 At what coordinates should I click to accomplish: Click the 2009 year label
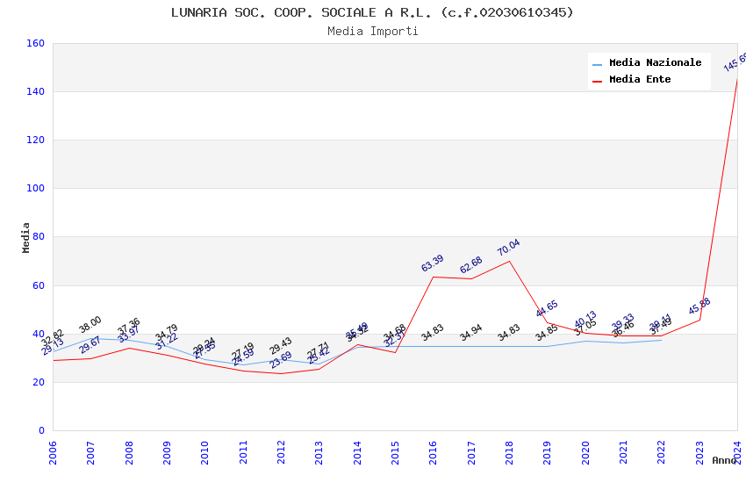coord(167,452)
